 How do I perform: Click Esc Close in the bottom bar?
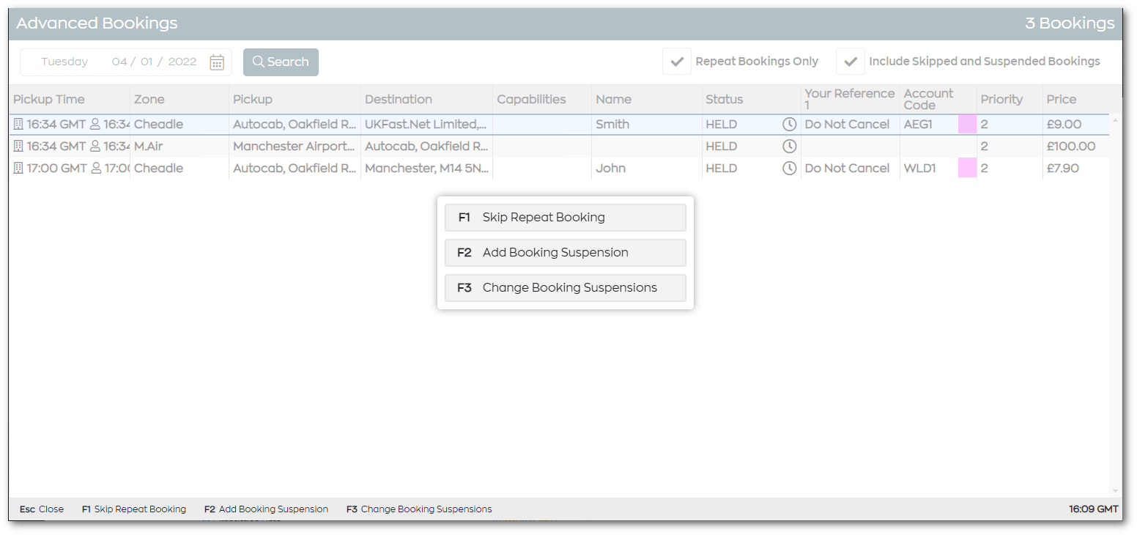pyautogui.click(x=41, y=509)
